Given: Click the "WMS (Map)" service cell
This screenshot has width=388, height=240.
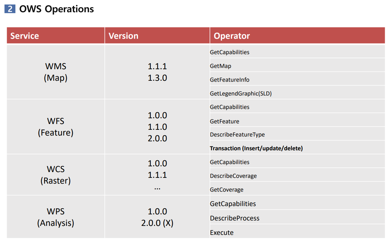Looking at the screenshot, I should (x=56, y=72).
